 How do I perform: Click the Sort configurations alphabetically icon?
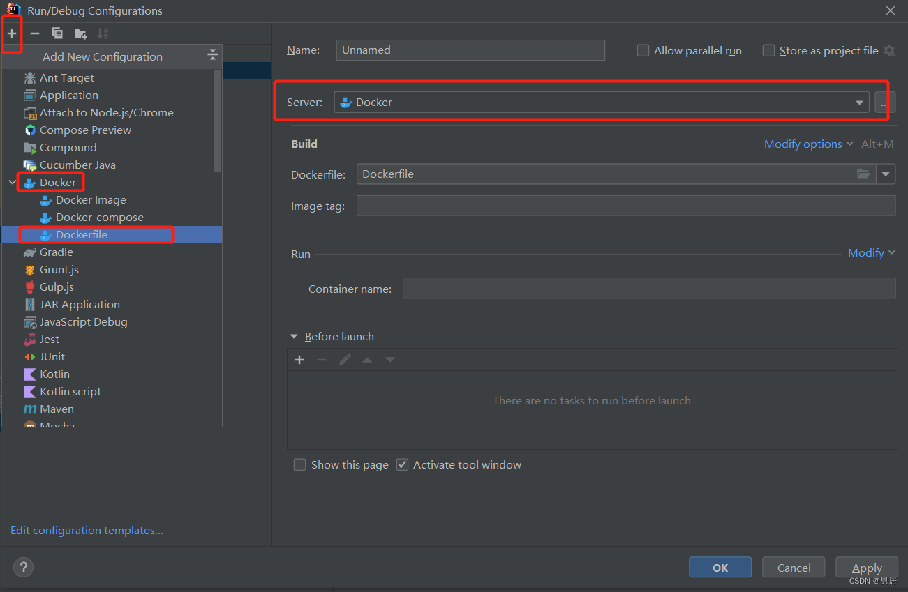(103, 33)
